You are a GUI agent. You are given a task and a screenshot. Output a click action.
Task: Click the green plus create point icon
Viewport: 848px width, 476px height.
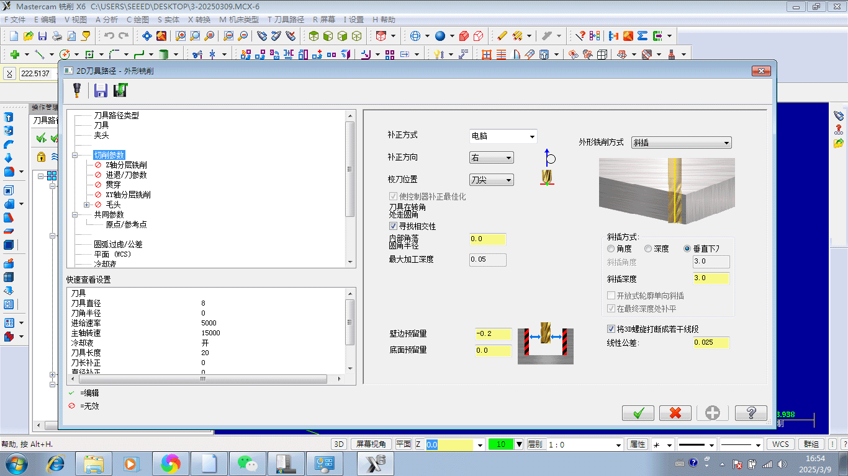(x=15, y=55)
